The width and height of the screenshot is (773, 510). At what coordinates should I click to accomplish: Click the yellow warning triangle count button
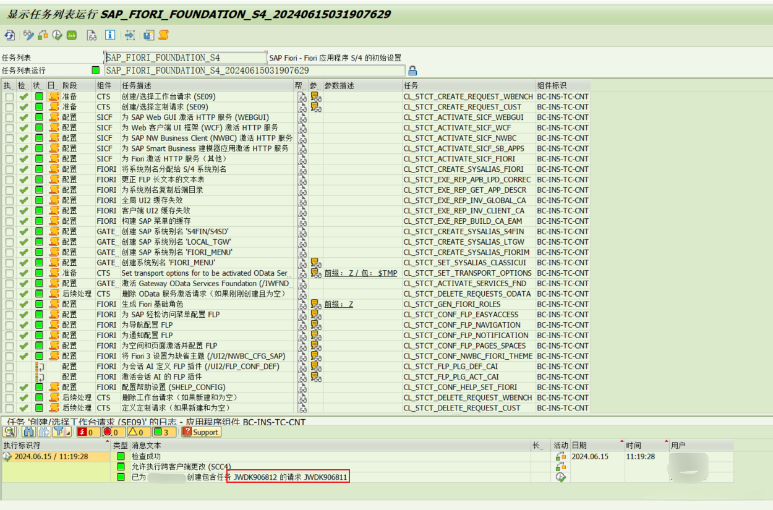pos(138,432)
